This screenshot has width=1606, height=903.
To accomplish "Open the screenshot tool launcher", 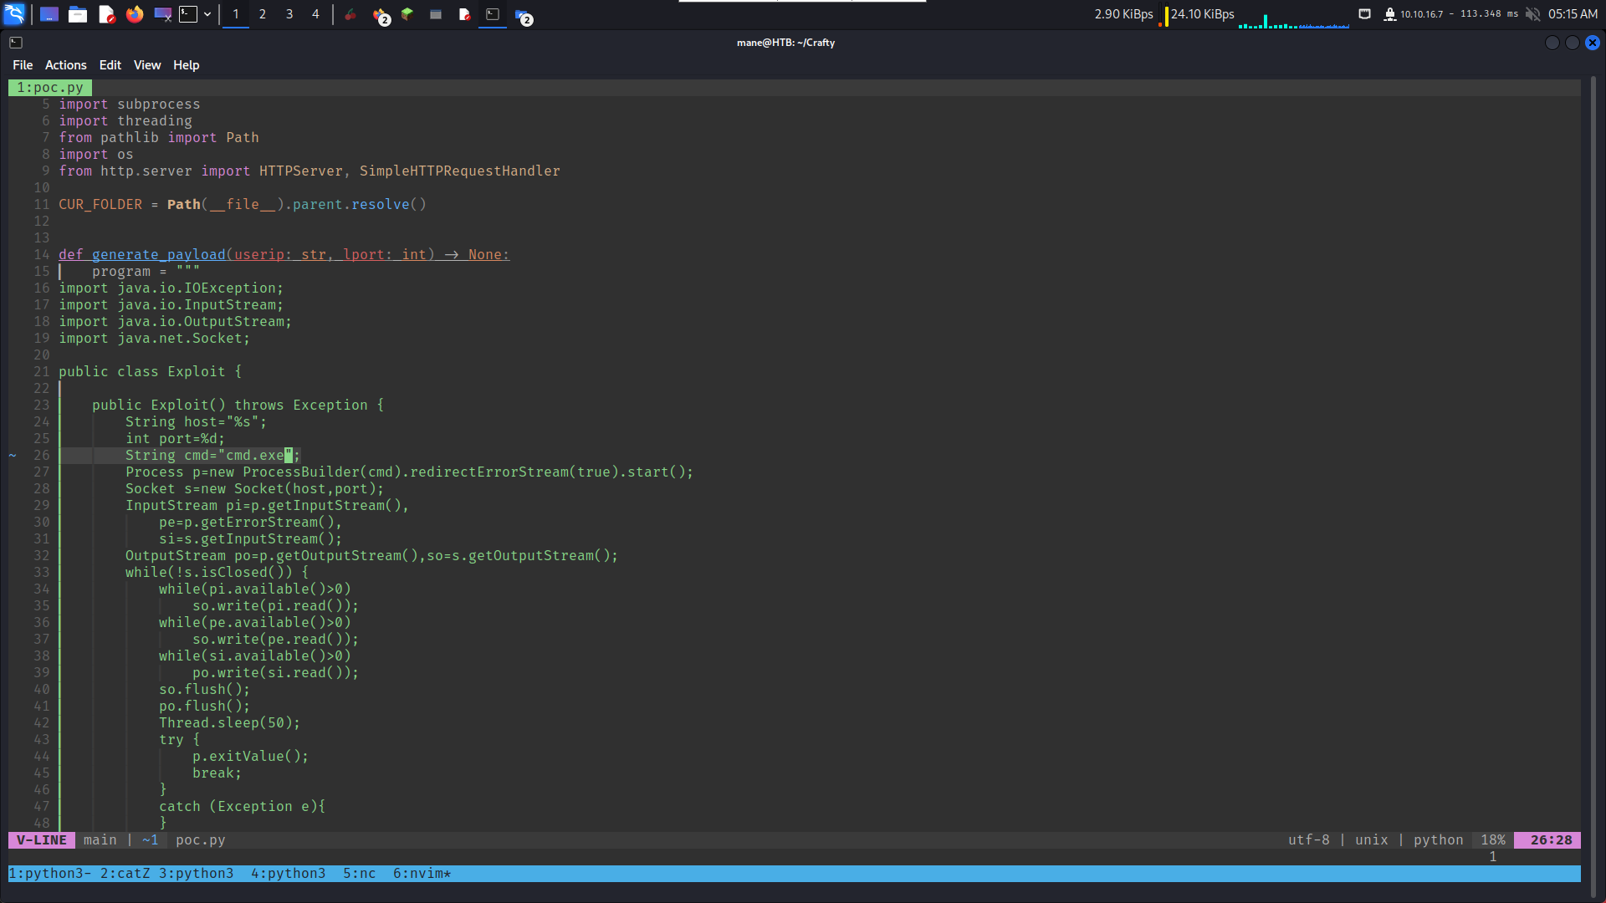I will click(163, 14).
